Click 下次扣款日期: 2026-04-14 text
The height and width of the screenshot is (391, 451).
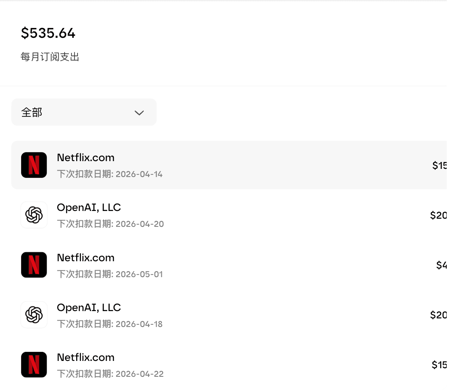coord(110,174)
